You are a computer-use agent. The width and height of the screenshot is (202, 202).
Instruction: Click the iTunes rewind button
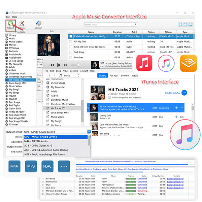[52, 65]
